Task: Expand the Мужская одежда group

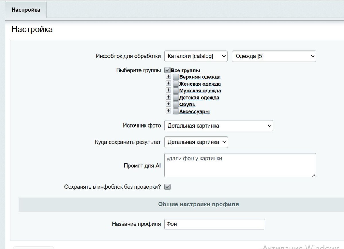Action: (169, 91)
